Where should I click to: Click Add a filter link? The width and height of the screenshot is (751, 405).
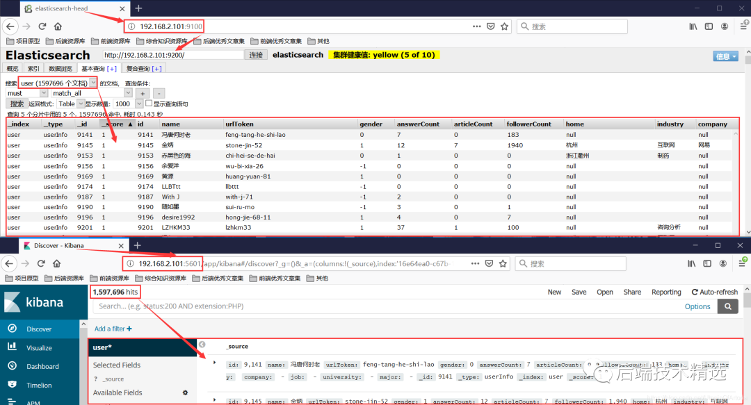[x=113, y=329]
